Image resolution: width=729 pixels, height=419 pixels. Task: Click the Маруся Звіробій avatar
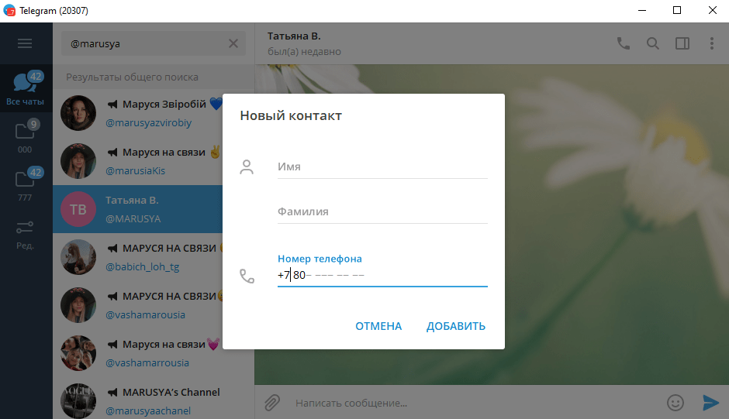point(78,113)
